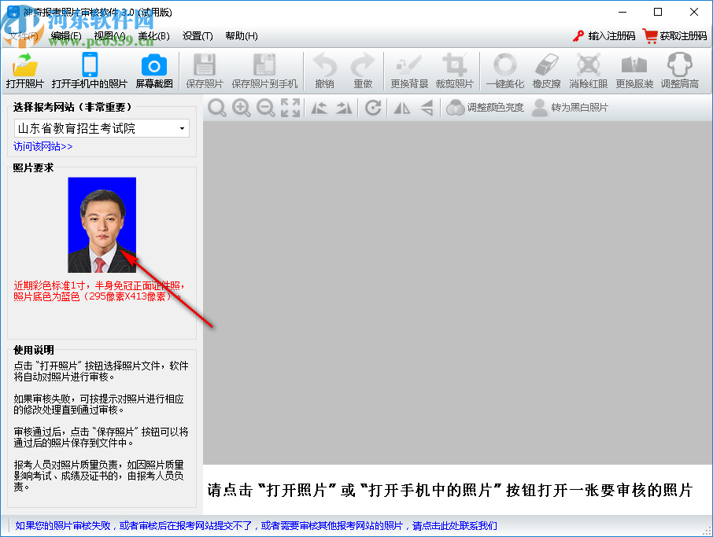Viewport: 713px width, 537px height.
Task: Click the actual-size magnifier icon
Action: (217, 108)
